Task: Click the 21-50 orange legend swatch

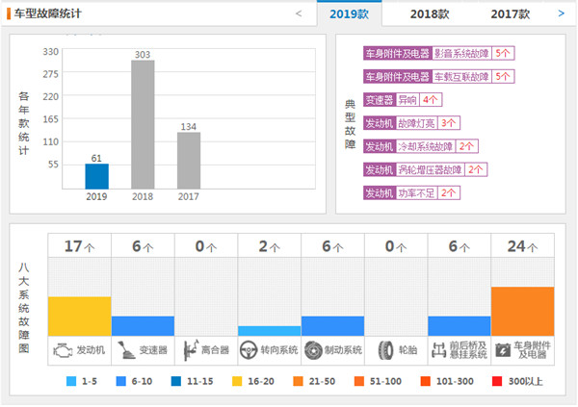Action: pos(298,381)
